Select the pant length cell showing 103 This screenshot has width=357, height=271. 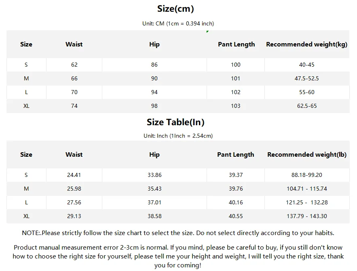pyautogui.click(x=236, y=106)
